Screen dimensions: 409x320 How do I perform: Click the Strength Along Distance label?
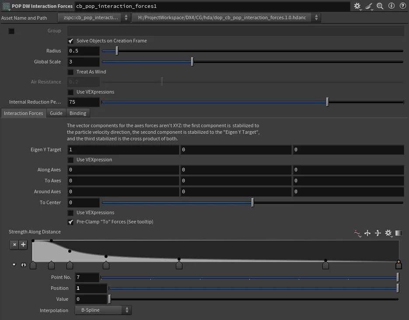coord(35,232)
